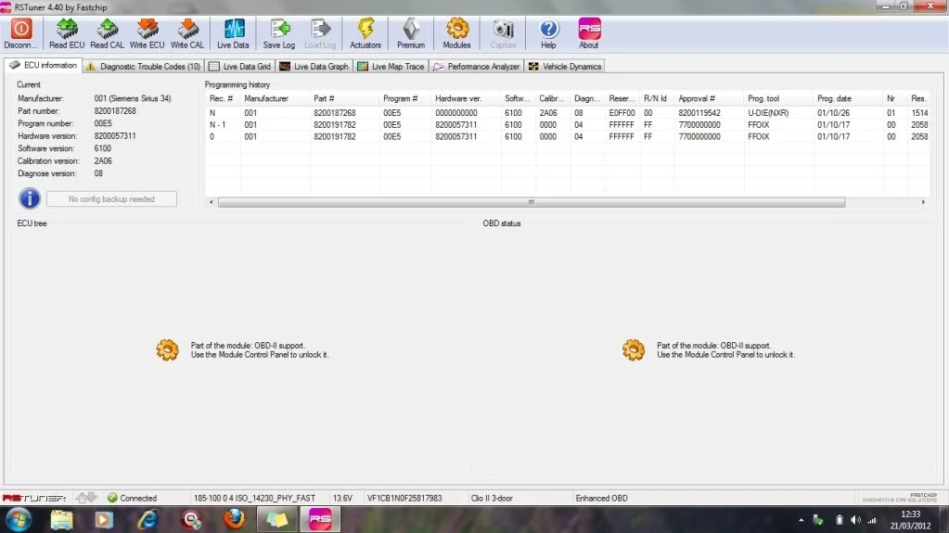Click the About RS icon
The image size is (949, 533).
click(589, 29)
